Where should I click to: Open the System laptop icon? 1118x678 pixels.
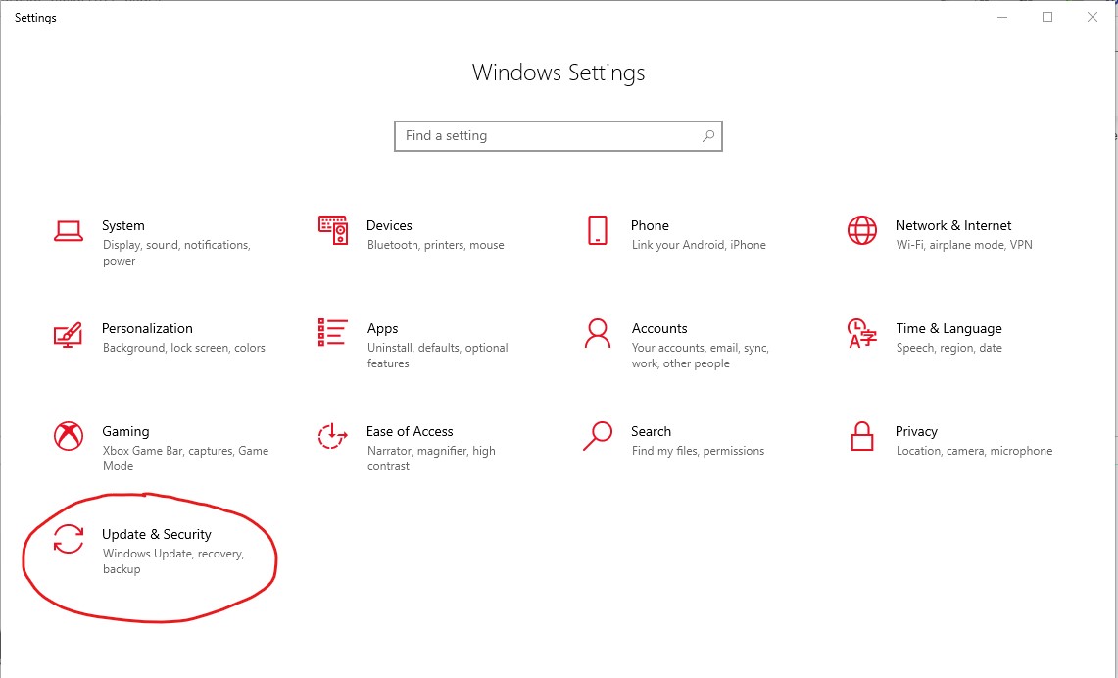tap(69, 231)
